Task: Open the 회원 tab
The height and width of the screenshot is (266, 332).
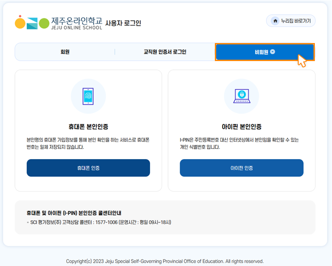Action: click(x=65, y=52)
